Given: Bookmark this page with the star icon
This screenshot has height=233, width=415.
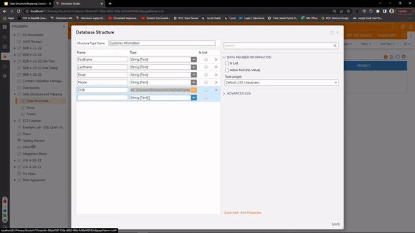Looking at the screenshot, I should [349, 12].
